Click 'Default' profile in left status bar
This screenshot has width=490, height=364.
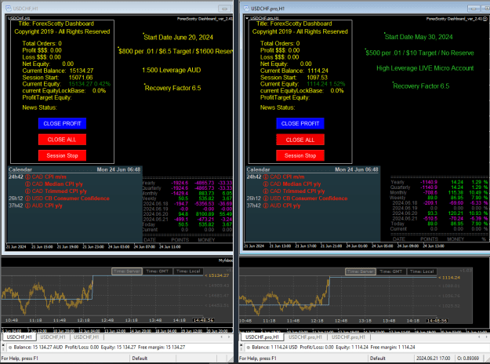click(x=140, y=359)
